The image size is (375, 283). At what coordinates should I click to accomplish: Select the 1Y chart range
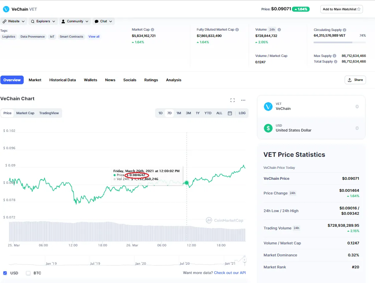click(198, 113)
